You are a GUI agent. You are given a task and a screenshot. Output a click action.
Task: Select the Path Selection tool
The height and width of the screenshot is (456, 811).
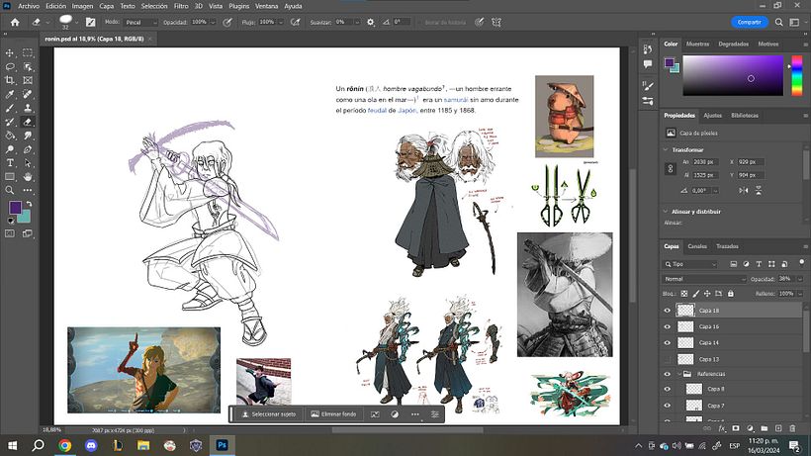coord(28,163)
